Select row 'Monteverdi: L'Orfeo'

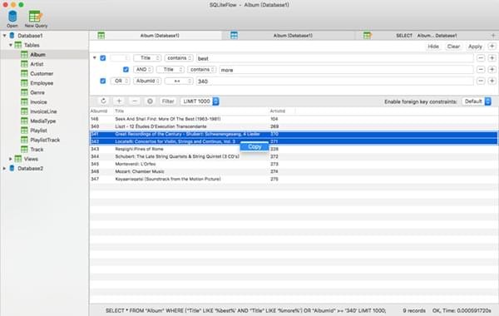pos(294,164)
